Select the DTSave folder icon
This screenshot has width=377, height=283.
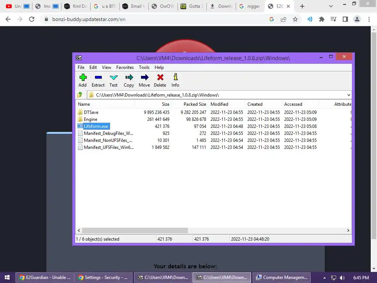80,112
